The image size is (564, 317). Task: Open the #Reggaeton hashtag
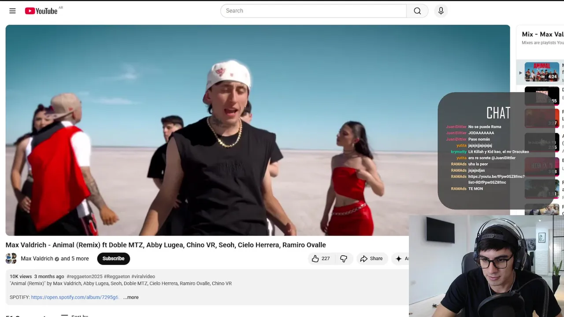(x=117, y=276)
